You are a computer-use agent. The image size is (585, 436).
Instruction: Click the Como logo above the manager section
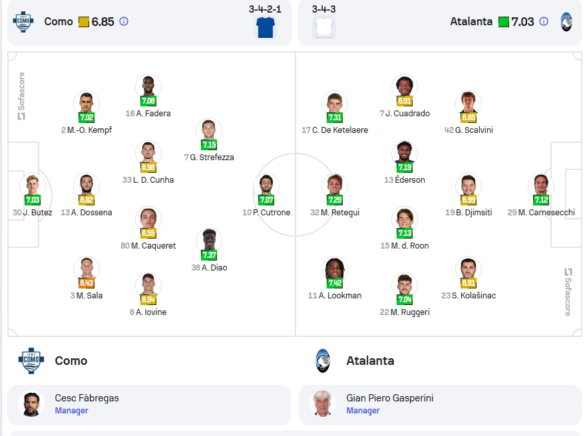pyautogui.click(x=31, y=361)
